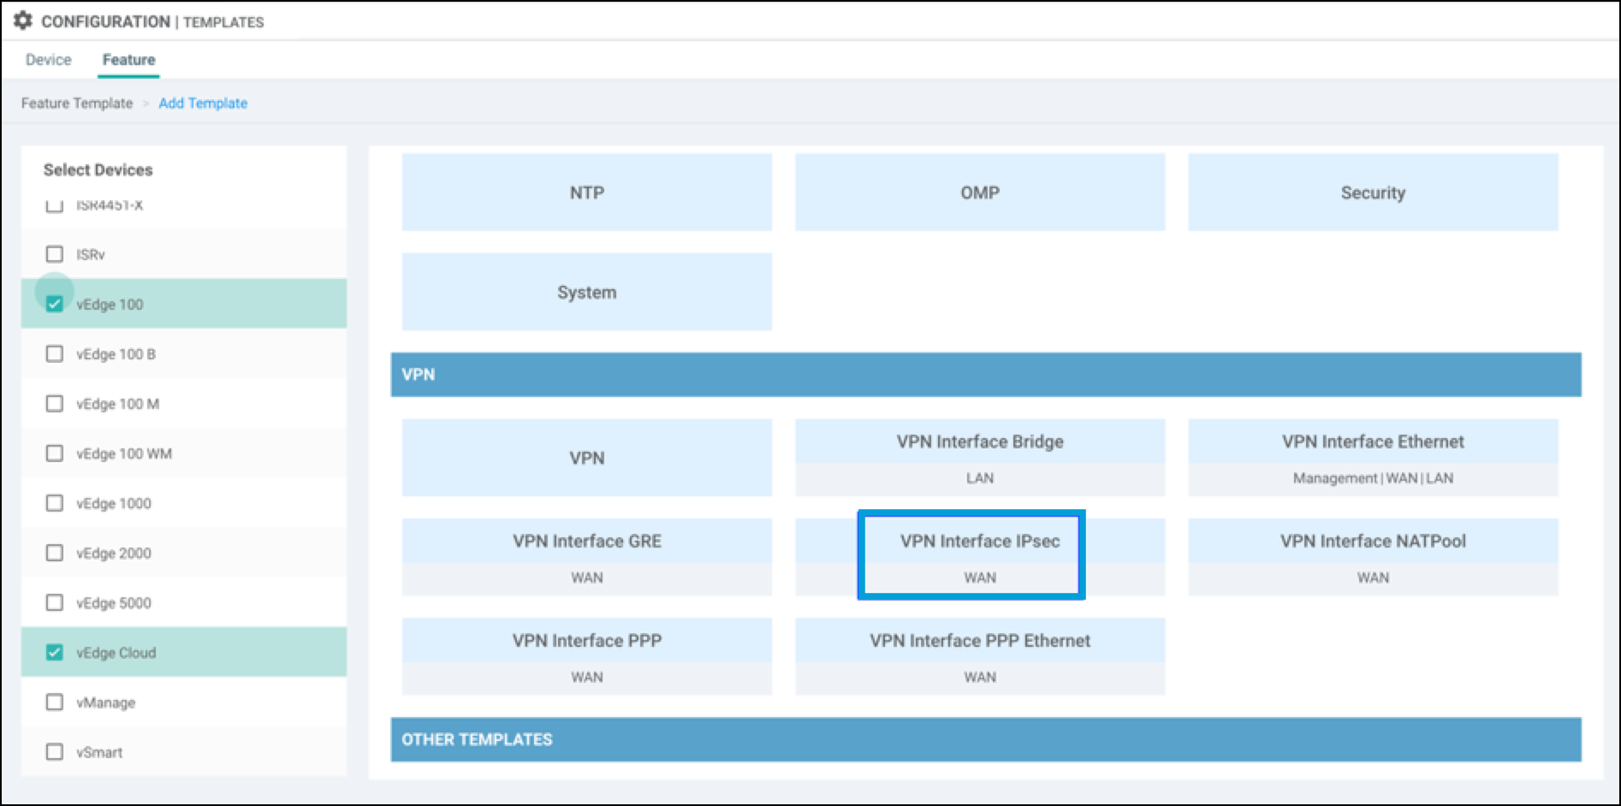Click the Select Devices heading

pos(98,169)
